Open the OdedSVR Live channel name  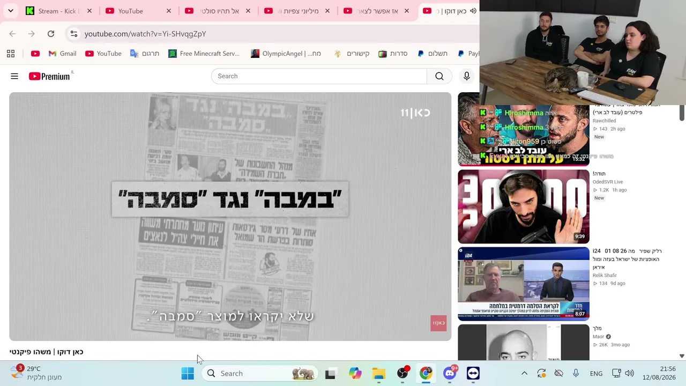click(608, 182)
